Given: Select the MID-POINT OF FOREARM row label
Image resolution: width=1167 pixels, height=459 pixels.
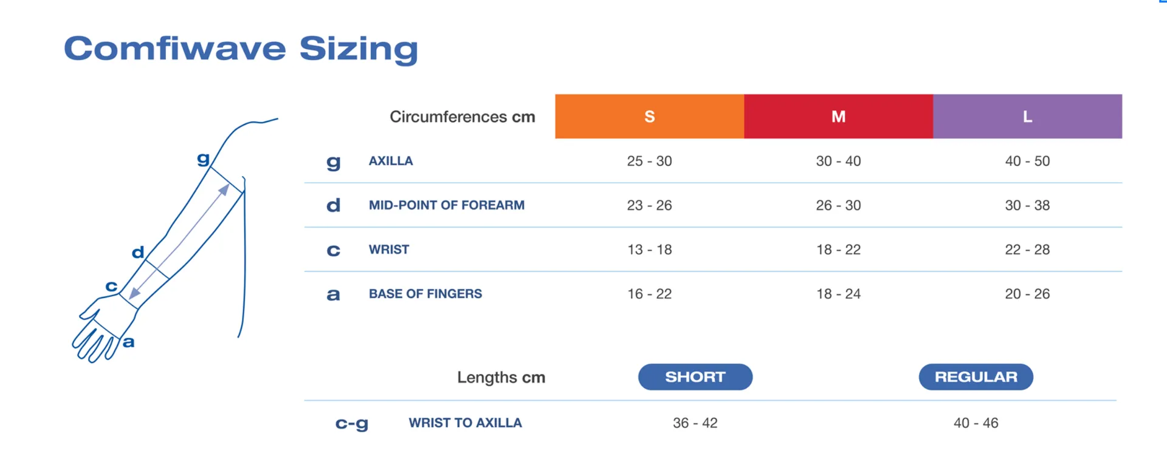Looking at the screenshot, I should tap(446, 205).
